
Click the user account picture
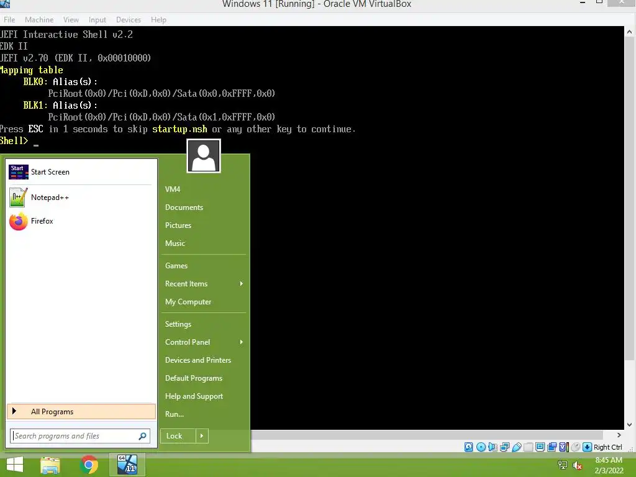pyautogui.click(x=204, y=156)
